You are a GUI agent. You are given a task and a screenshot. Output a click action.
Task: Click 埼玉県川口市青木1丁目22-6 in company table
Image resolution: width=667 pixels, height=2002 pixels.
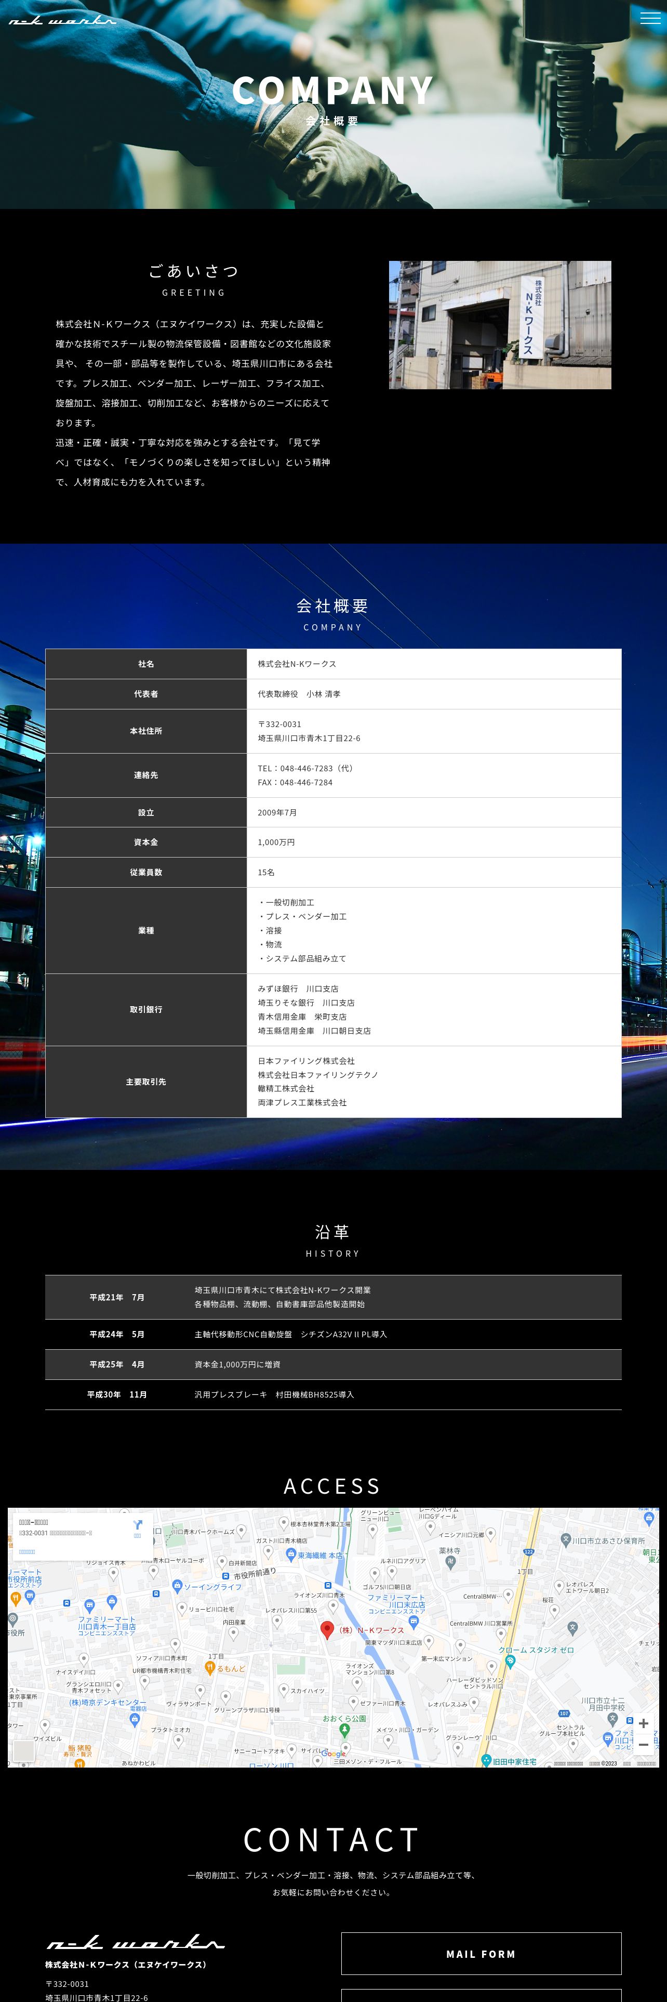pyautogui.click(x=309, y=739)
